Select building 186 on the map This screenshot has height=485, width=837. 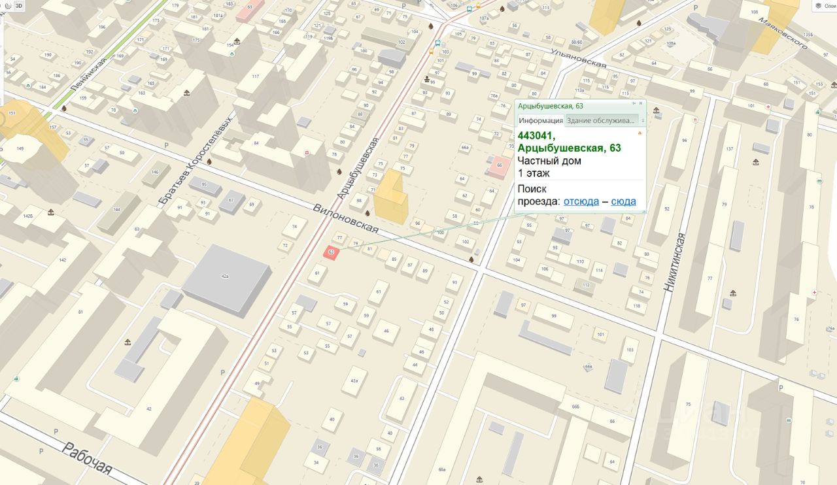click(x=58, y=76)
